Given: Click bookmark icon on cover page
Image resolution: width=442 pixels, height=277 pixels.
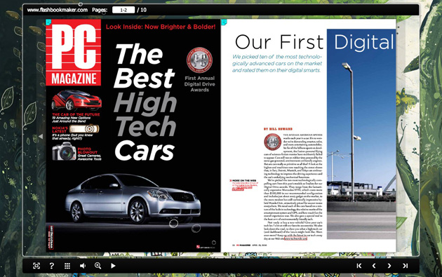Looking at the screenshot, I should point(48,22).
